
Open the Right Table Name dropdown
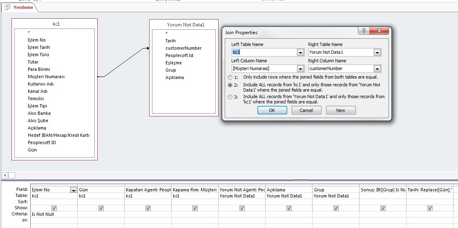click(x=377, y=53)
